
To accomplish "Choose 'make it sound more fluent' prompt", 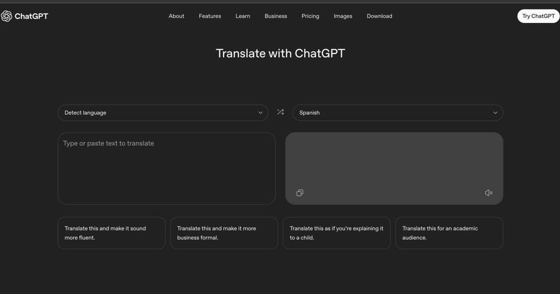I will (x=112, y=233).
